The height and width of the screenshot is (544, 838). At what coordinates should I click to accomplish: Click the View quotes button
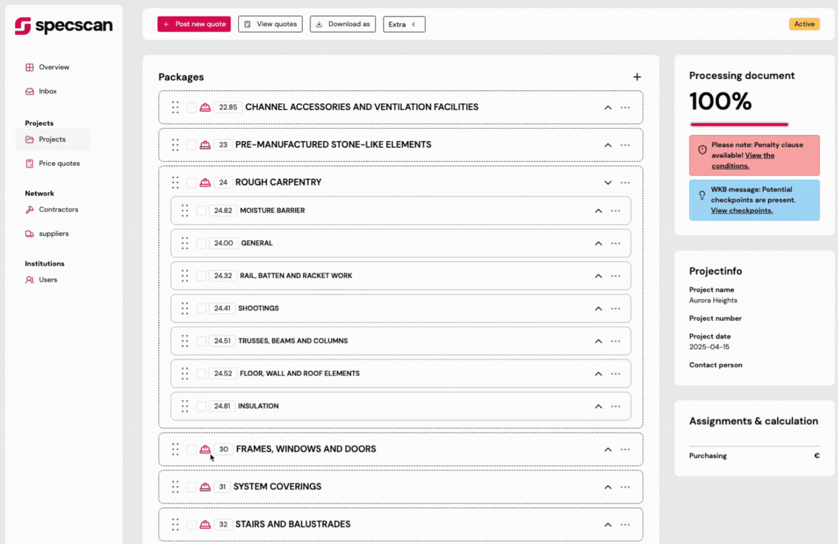point(270,24)
